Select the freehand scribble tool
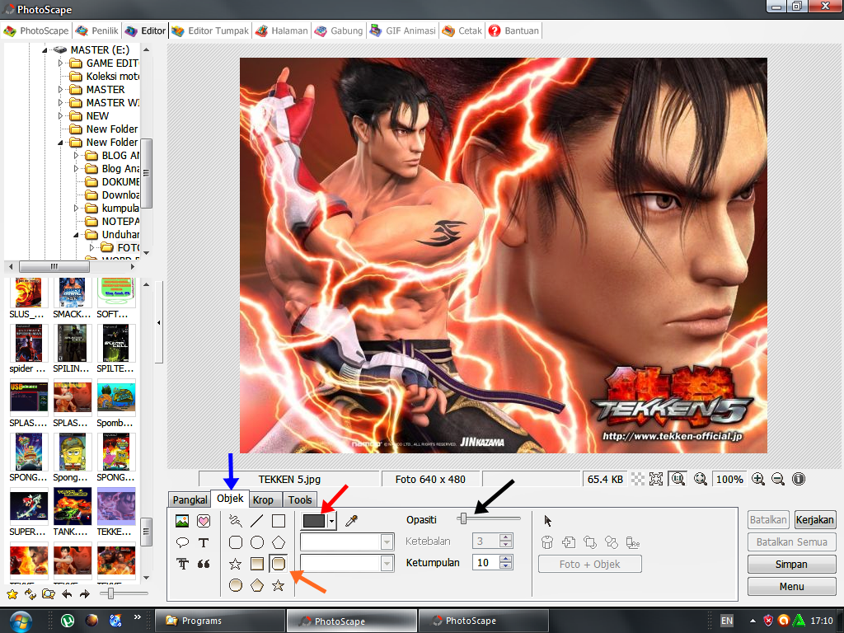 click(x=235, y=521)
